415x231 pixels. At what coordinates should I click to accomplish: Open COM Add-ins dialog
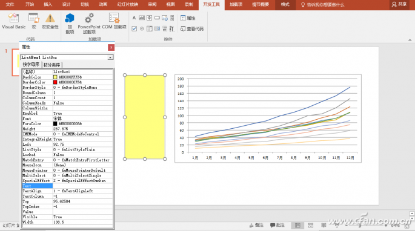114,21
